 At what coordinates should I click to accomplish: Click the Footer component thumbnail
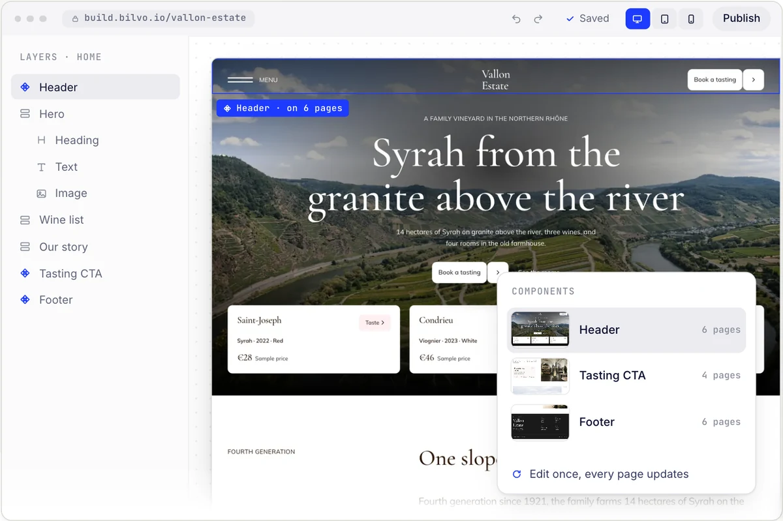pyautogui.click(x=540, y=422)
